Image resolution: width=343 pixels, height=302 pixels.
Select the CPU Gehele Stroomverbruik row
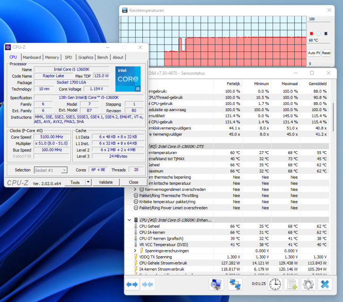click(227, 263)
